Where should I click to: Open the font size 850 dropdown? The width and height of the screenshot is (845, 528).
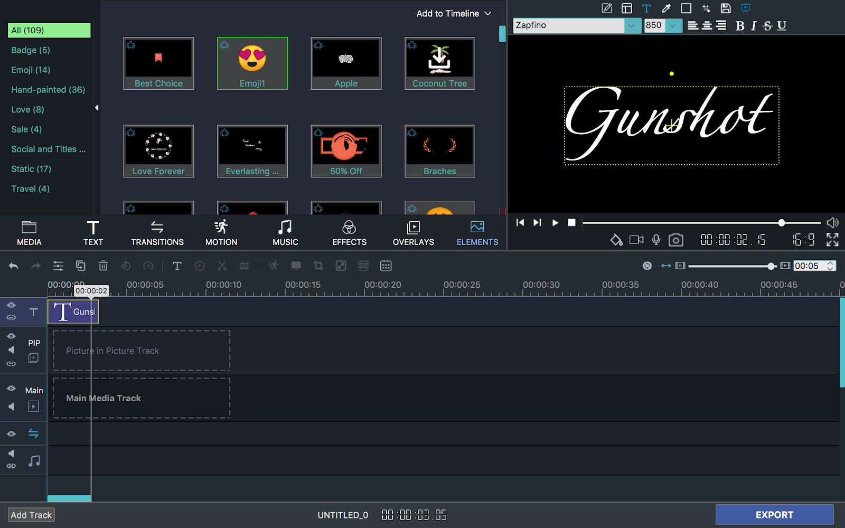(673, 25)
